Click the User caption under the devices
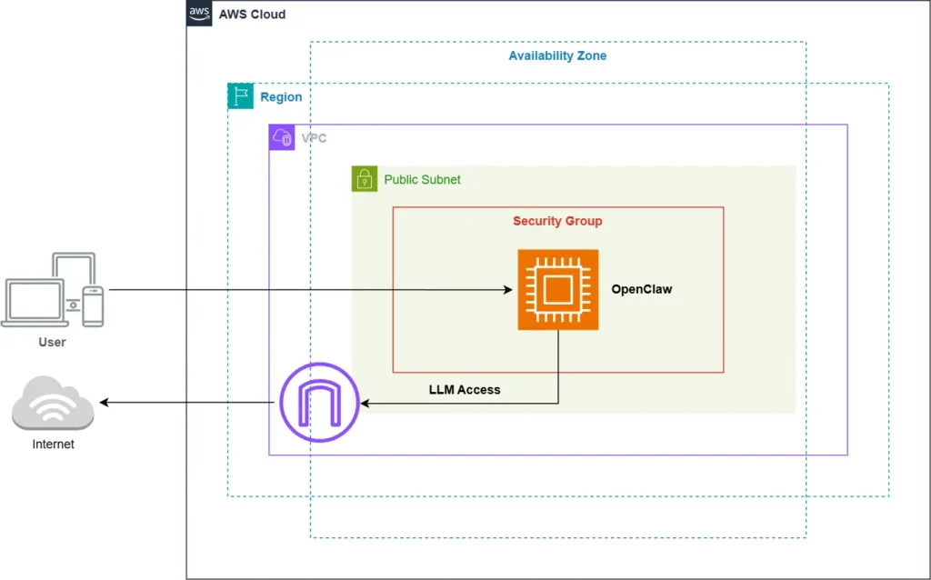Screen dimensions: 931x580 52,342
